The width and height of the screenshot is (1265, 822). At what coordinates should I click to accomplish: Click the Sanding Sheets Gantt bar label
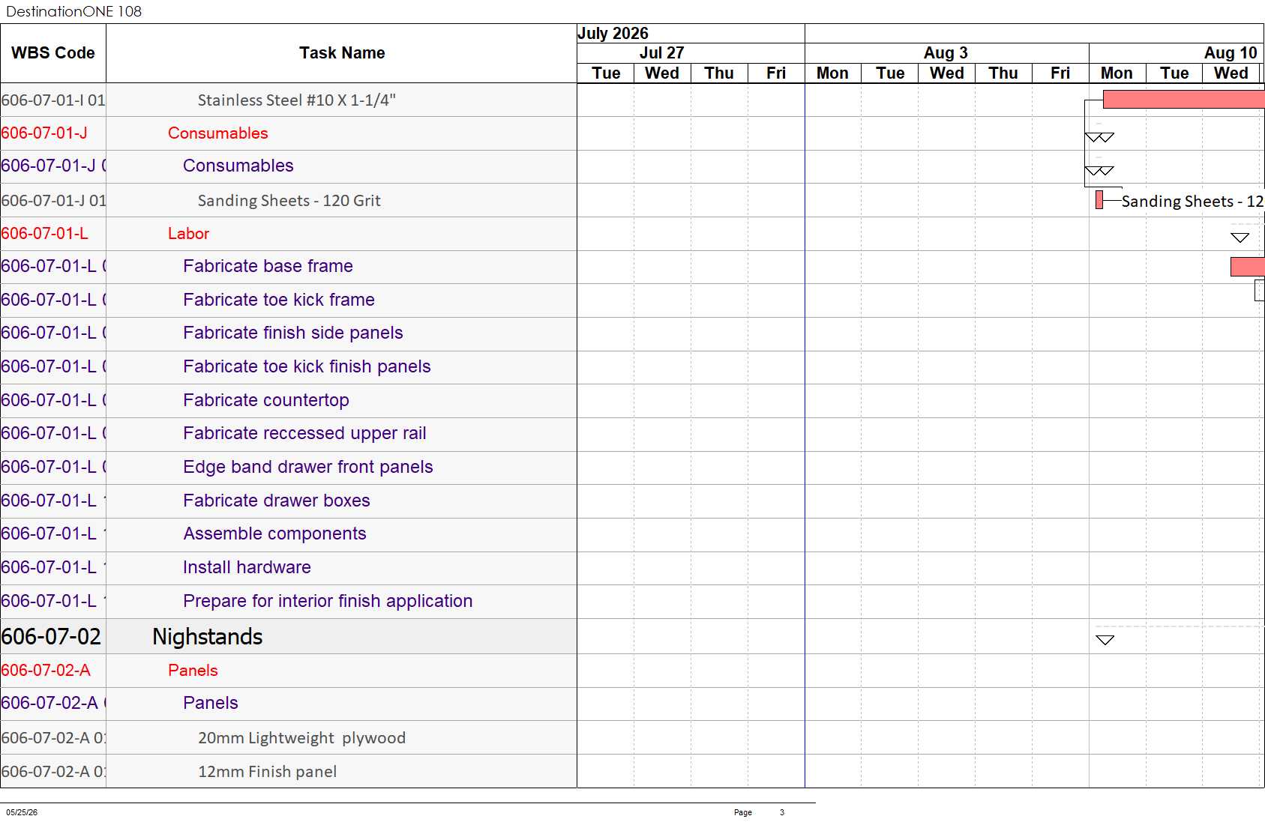tap(1192, 202)
